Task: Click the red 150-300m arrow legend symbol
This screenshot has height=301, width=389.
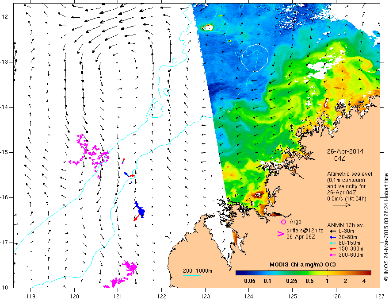Action: (x=332, y=249)
